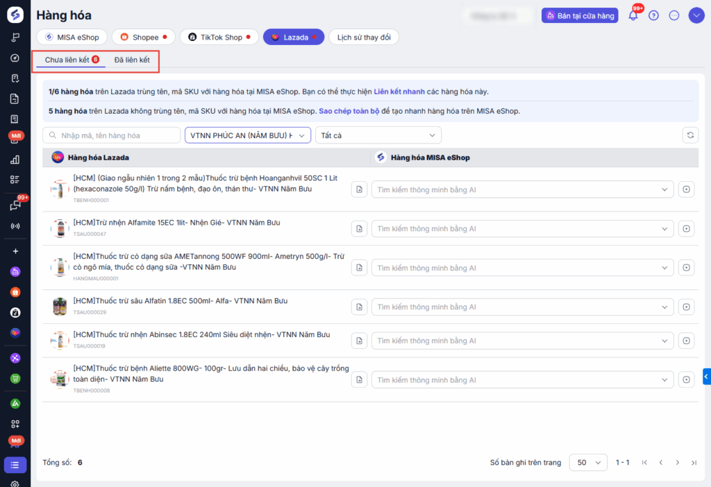Go to the previous page arrow

tap(661, 463)
